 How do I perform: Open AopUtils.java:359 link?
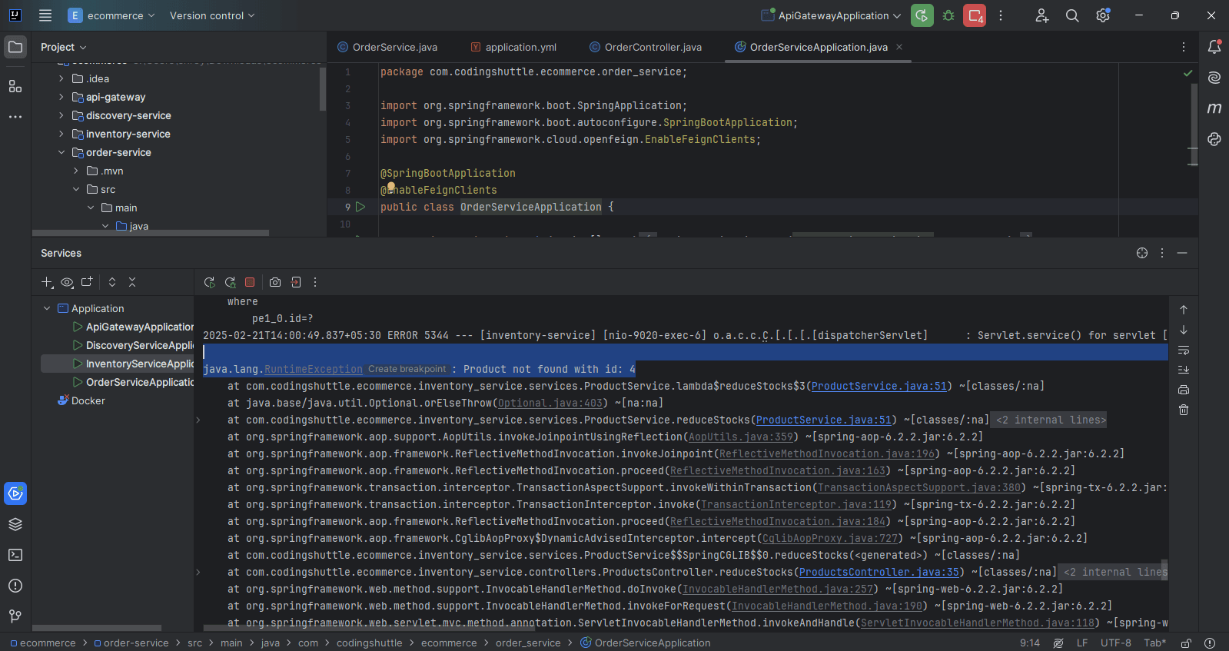tap(741, 437)
